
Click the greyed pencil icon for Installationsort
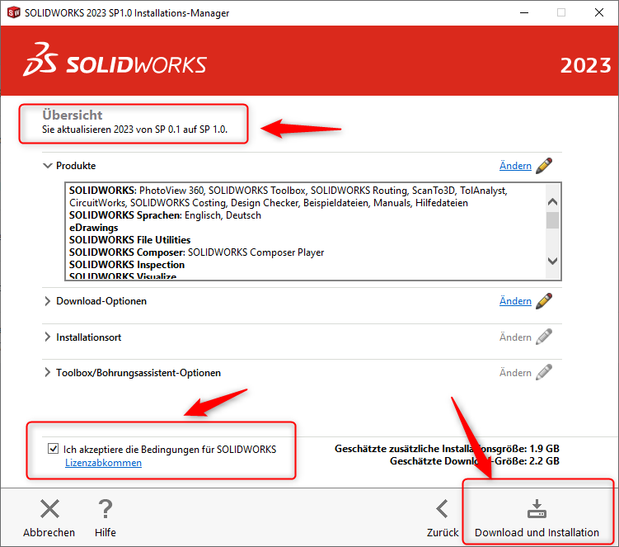pyautogui.click(x=544, y=337)
